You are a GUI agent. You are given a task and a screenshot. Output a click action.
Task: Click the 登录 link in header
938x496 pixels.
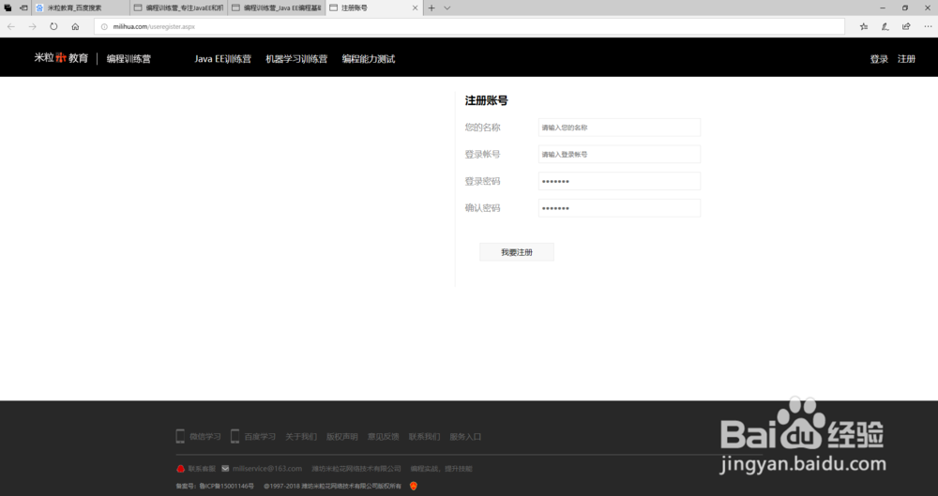[879, 59]
